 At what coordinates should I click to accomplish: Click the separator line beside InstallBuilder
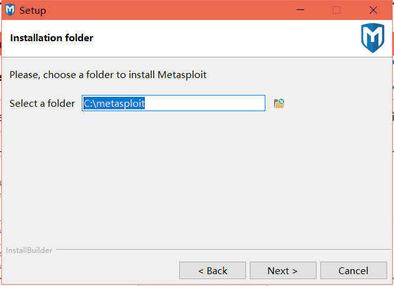click(x=224, y=250)
